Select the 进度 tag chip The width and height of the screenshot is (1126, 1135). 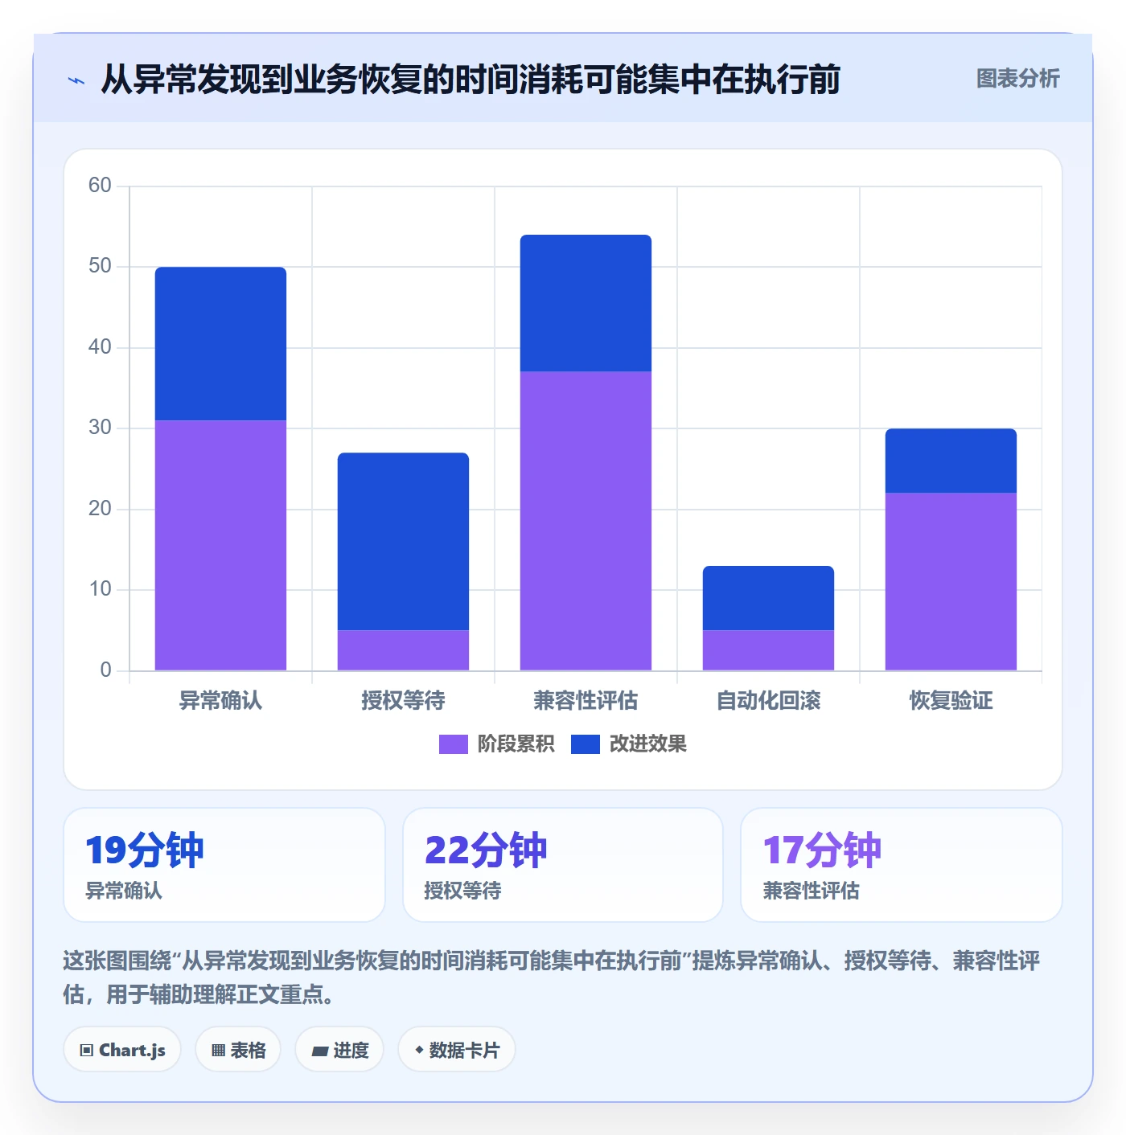pyautogui.click(x=339, y=1050)
